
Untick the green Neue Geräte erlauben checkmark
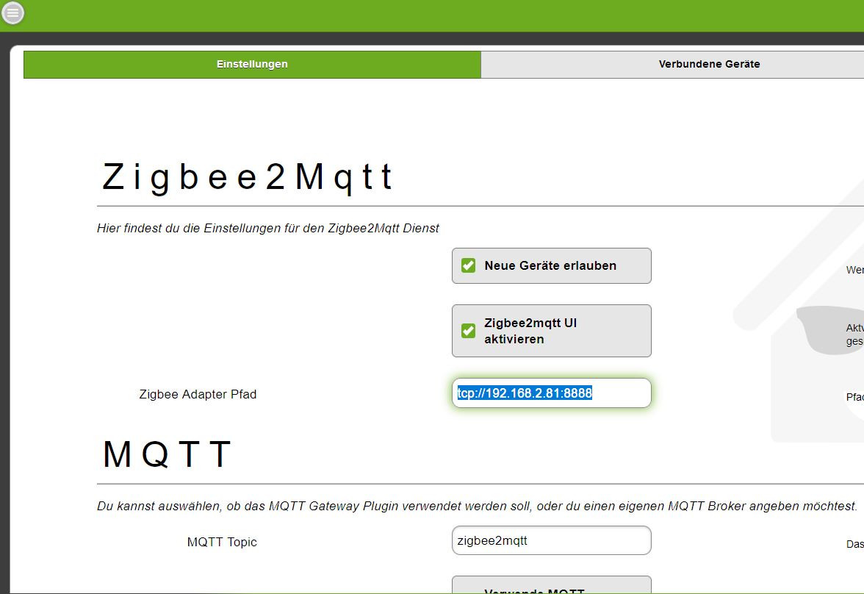tap(469, 266)
